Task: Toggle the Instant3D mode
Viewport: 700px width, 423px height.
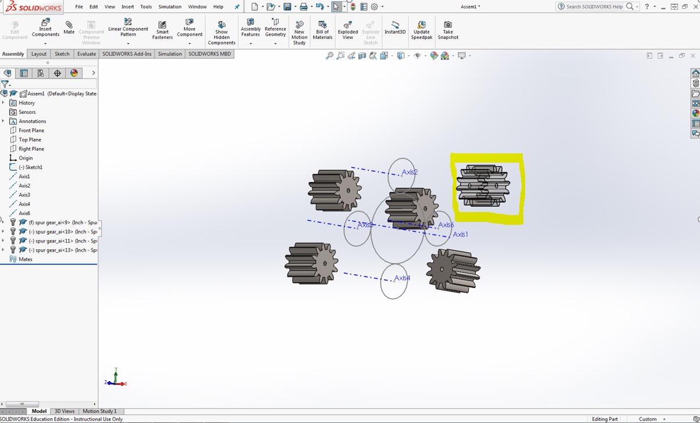Action: point(395,27)
